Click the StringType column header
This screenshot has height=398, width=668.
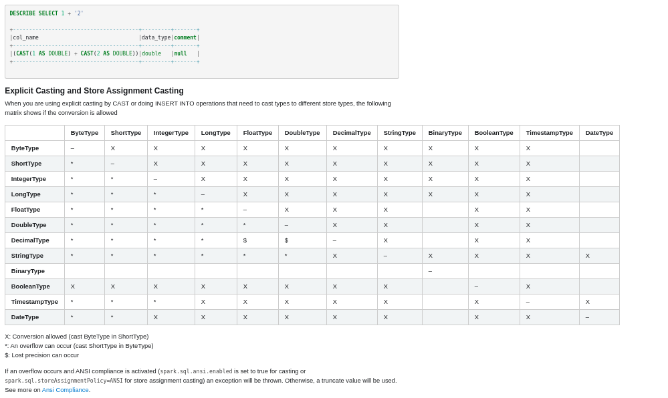399,133
